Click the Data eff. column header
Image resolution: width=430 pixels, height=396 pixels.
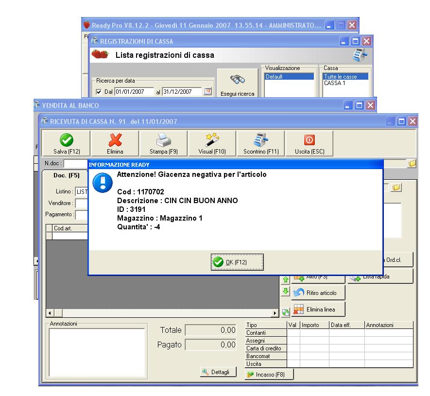[x=347, y=325]
